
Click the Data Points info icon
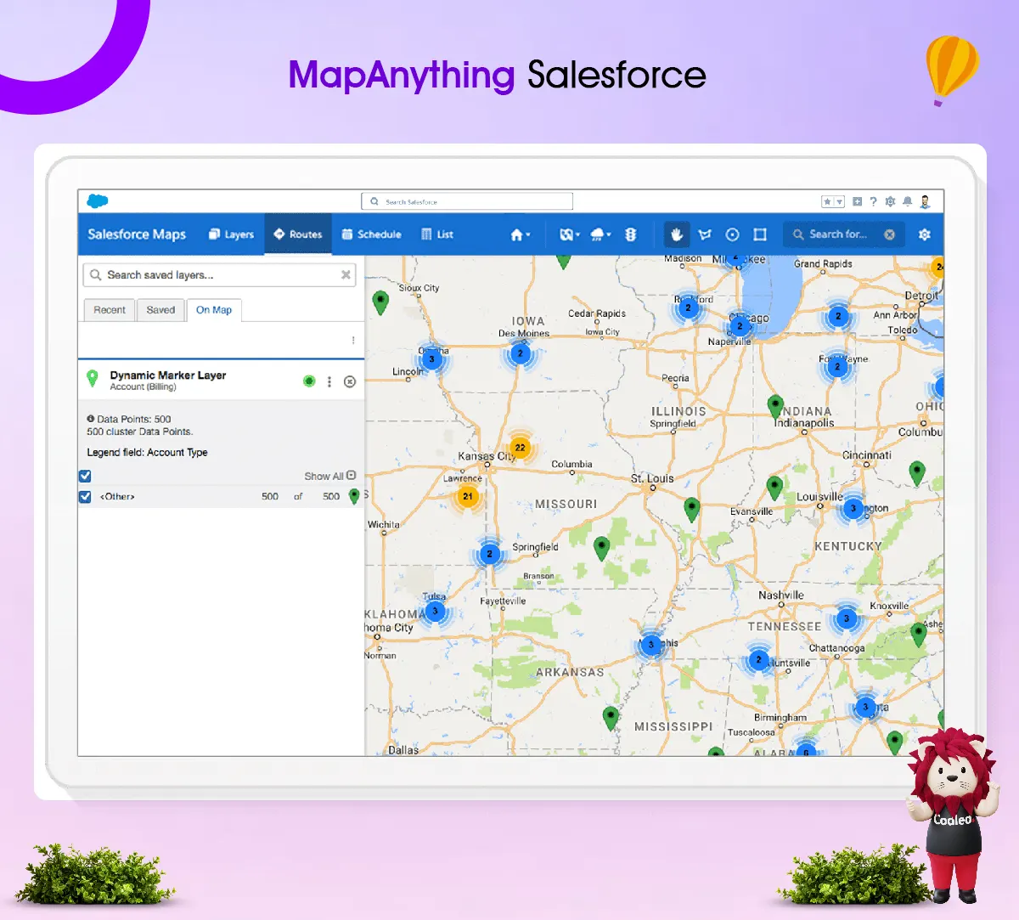click(91, 419)
